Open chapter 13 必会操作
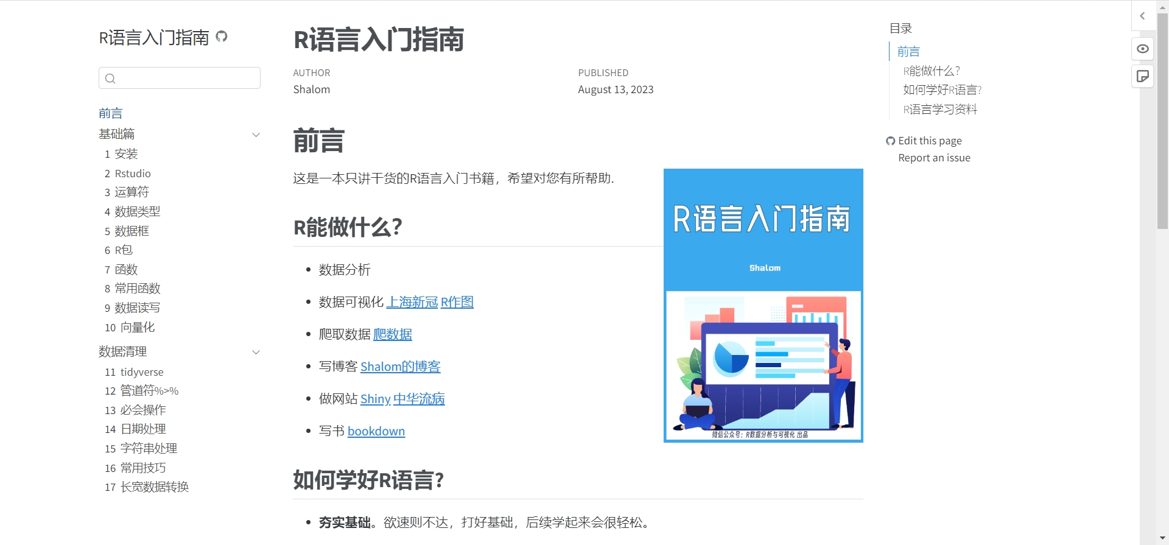This screenshot has height=545, width=1169. [135, 410]
